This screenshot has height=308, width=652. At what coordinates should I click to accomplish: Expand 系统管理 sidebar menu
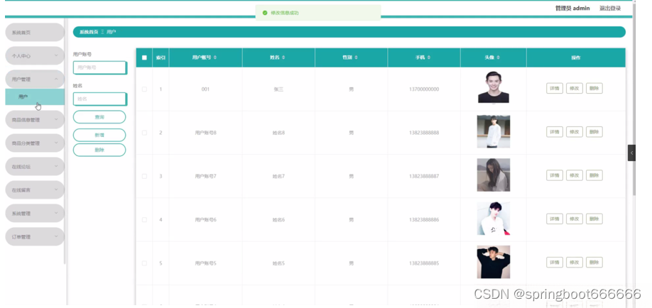(x=35, y=213)
